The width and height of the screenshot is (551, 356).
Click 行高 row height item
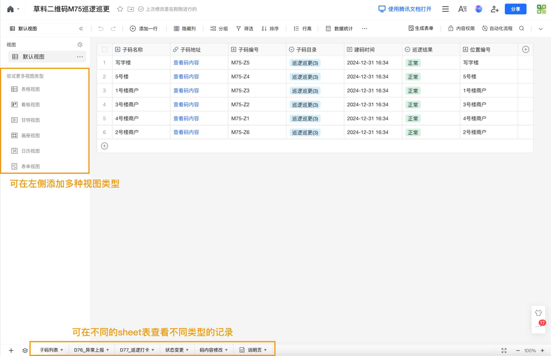pyautogui.click(x=303, y=29)
